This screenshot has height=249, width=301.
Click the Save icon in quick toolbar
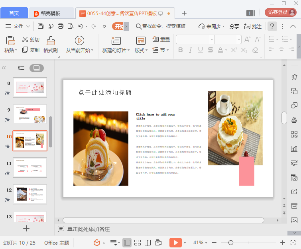tap(41, 26)
